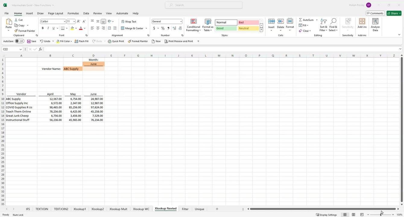Toggle Bold formatting
Screen dimensions: 404x217
(x=43, y=28)
